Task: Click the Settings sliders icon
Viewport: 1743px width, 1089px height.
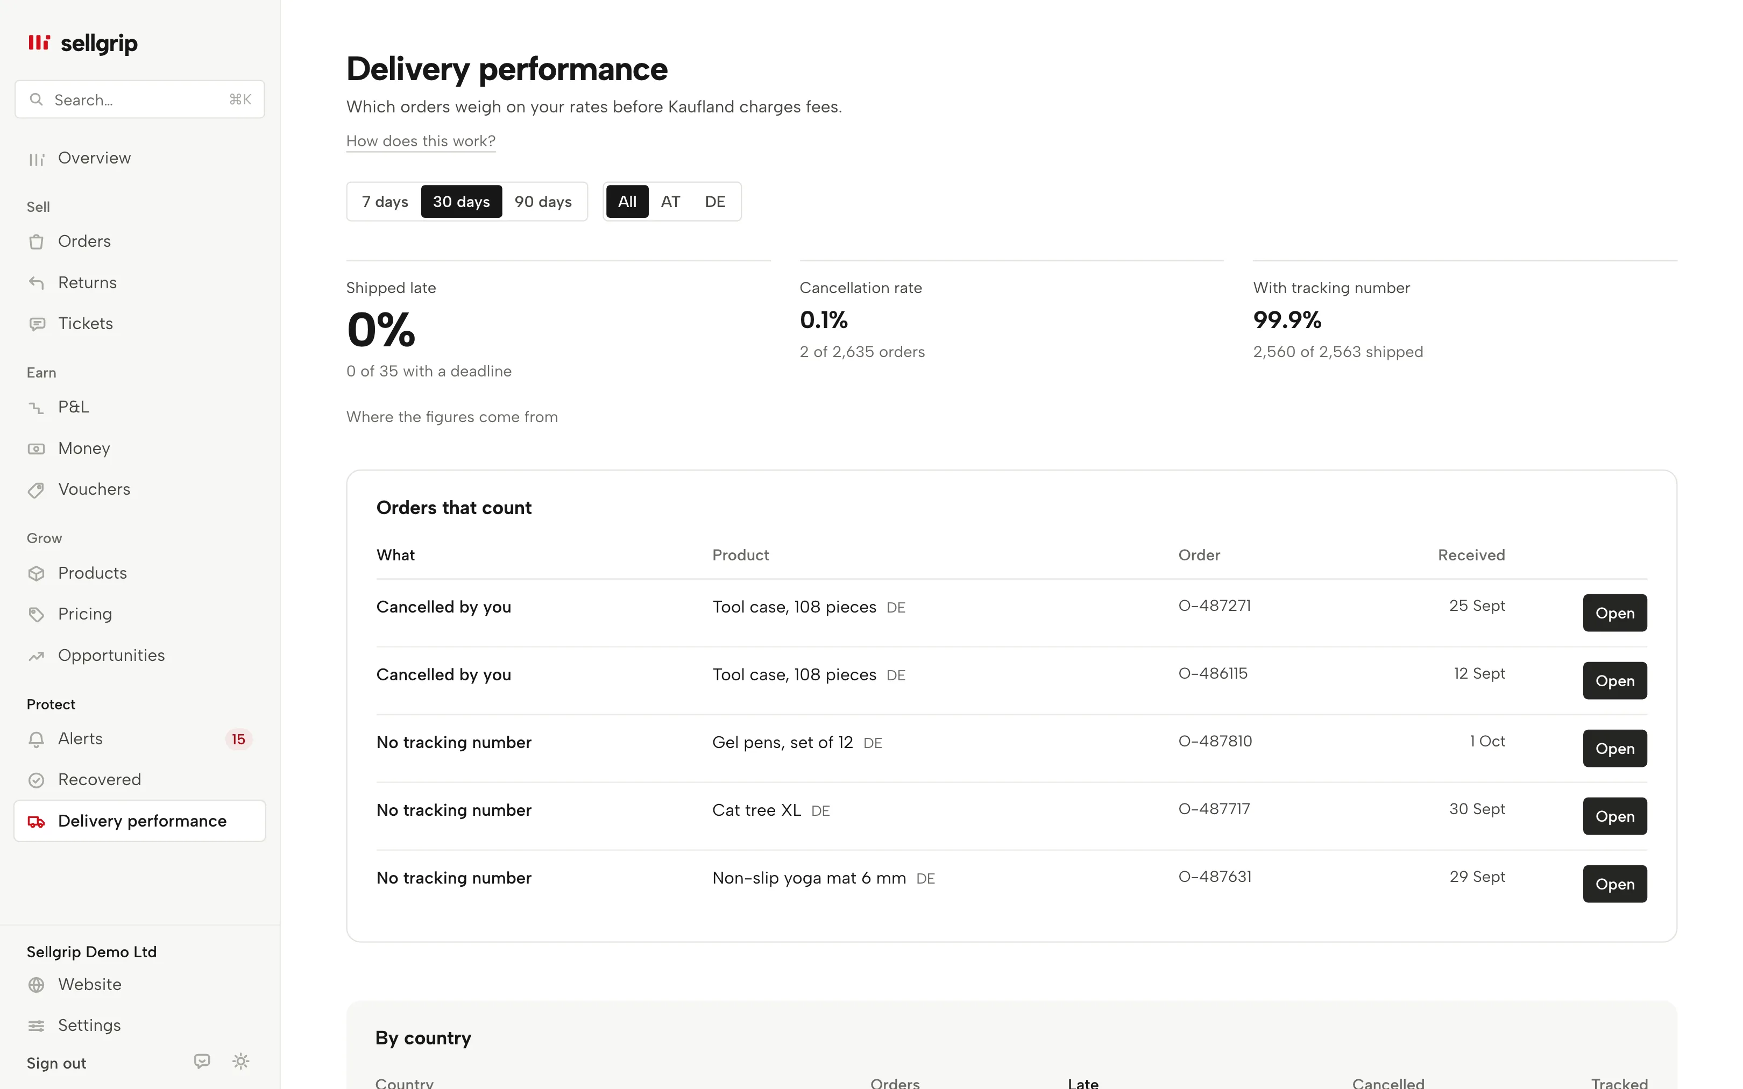Action: coord(36,1026)
